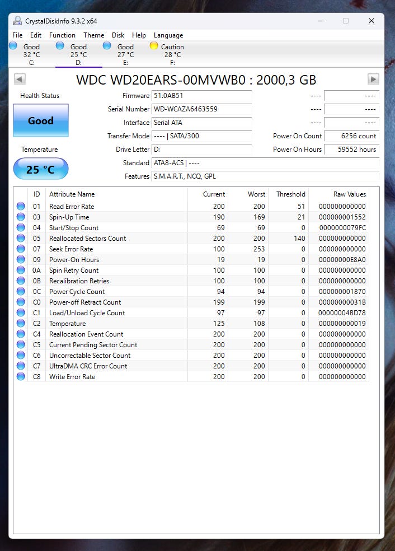395x551 pixels.
Task: Select disk E: blue status orb
Action: (107, 46)
